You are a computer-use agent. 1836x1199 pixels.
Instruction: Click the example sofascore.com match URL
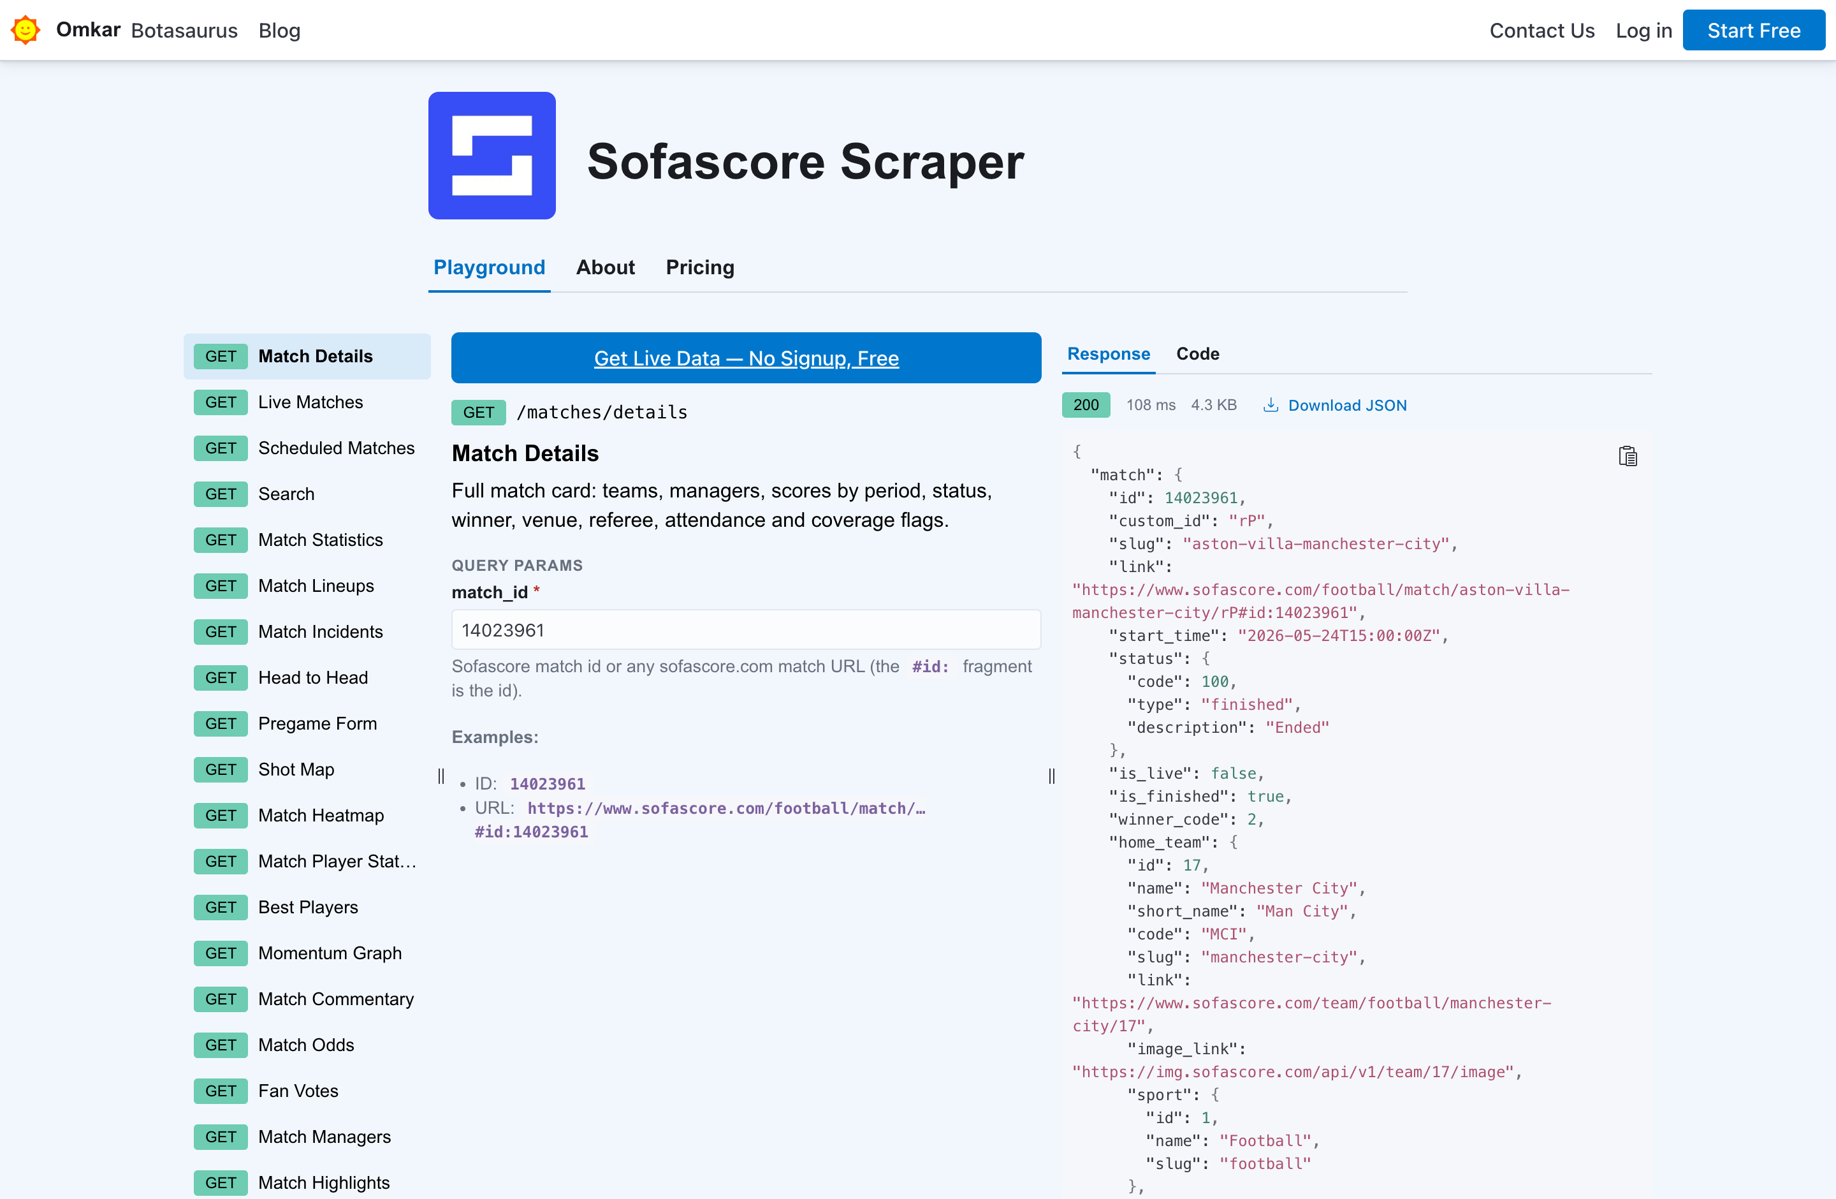pyautogui.click(x=701, y=820)
